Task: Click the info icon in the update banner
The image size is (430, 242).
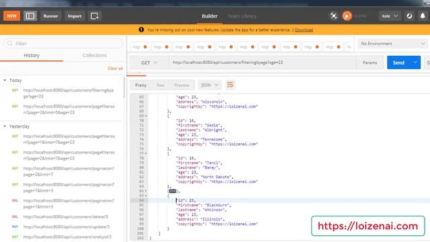Action: [141, 30]
